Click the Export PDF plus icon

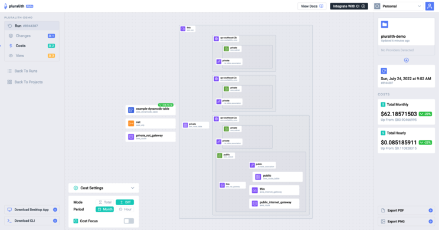click(x=431, y=211)
